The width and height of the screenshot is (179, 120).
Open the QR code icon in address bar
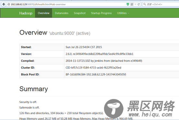point(132,4)
